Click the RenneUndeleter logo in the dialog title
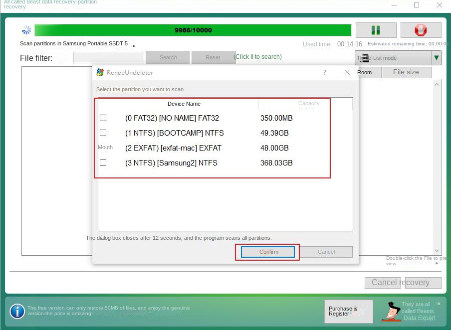 pos(101,72)
